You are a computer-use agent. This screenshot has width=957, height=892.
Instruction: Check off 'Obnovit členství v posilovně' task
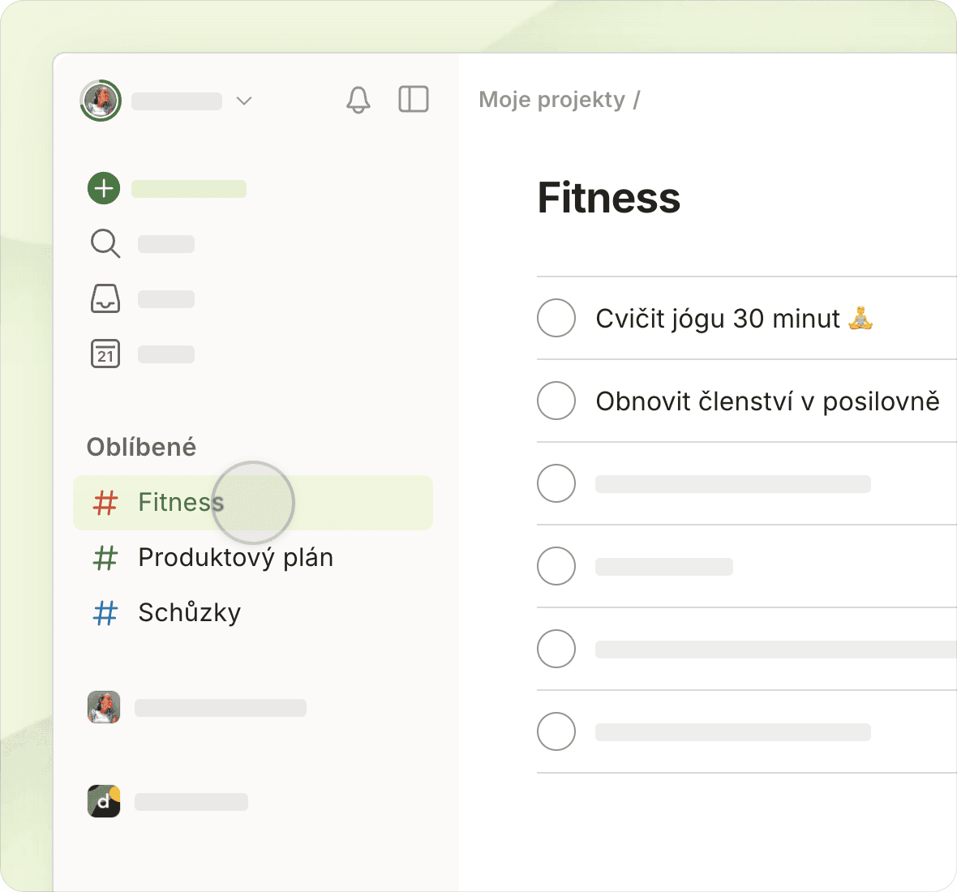pyautogui.click(x=556, y=401)
